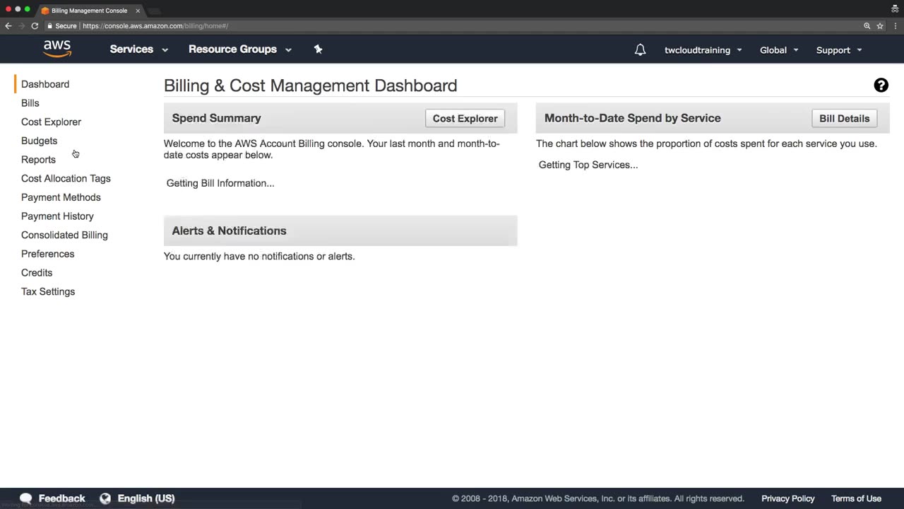Bookmark this page with the star icon
Viewport: 904px width, 509px height.
point(880,26)
